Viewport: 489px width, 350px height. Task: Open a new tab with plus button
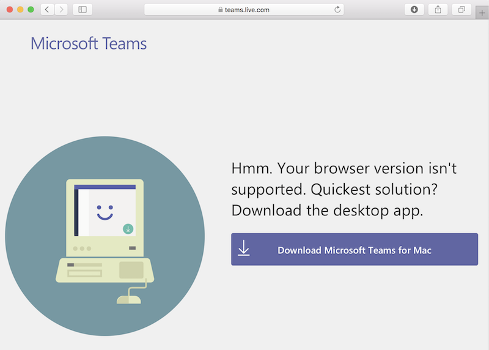(x=482, y=13)
